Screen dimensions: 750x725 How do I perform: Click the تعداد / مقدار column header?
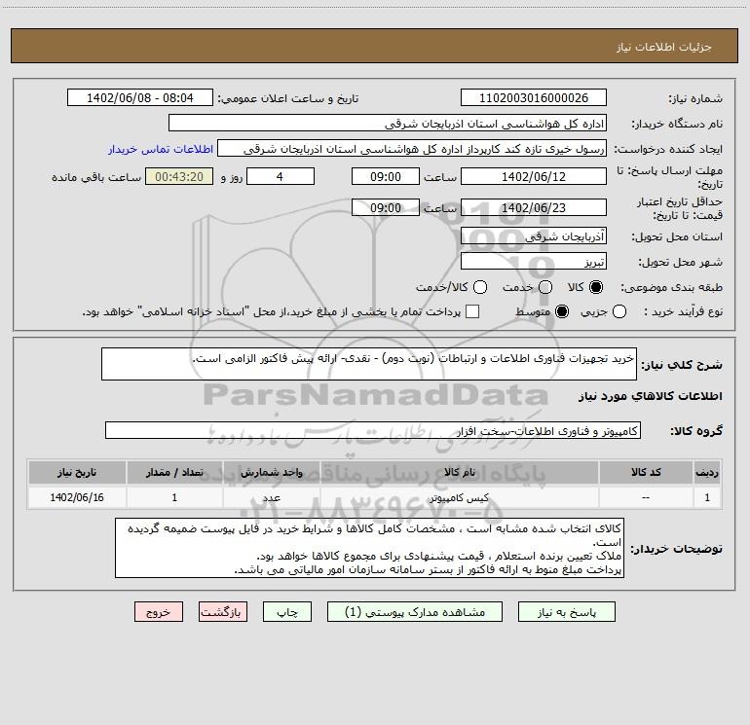(x=174, y=472)
